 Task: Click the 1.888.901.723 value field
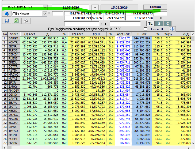pos(78,18)
